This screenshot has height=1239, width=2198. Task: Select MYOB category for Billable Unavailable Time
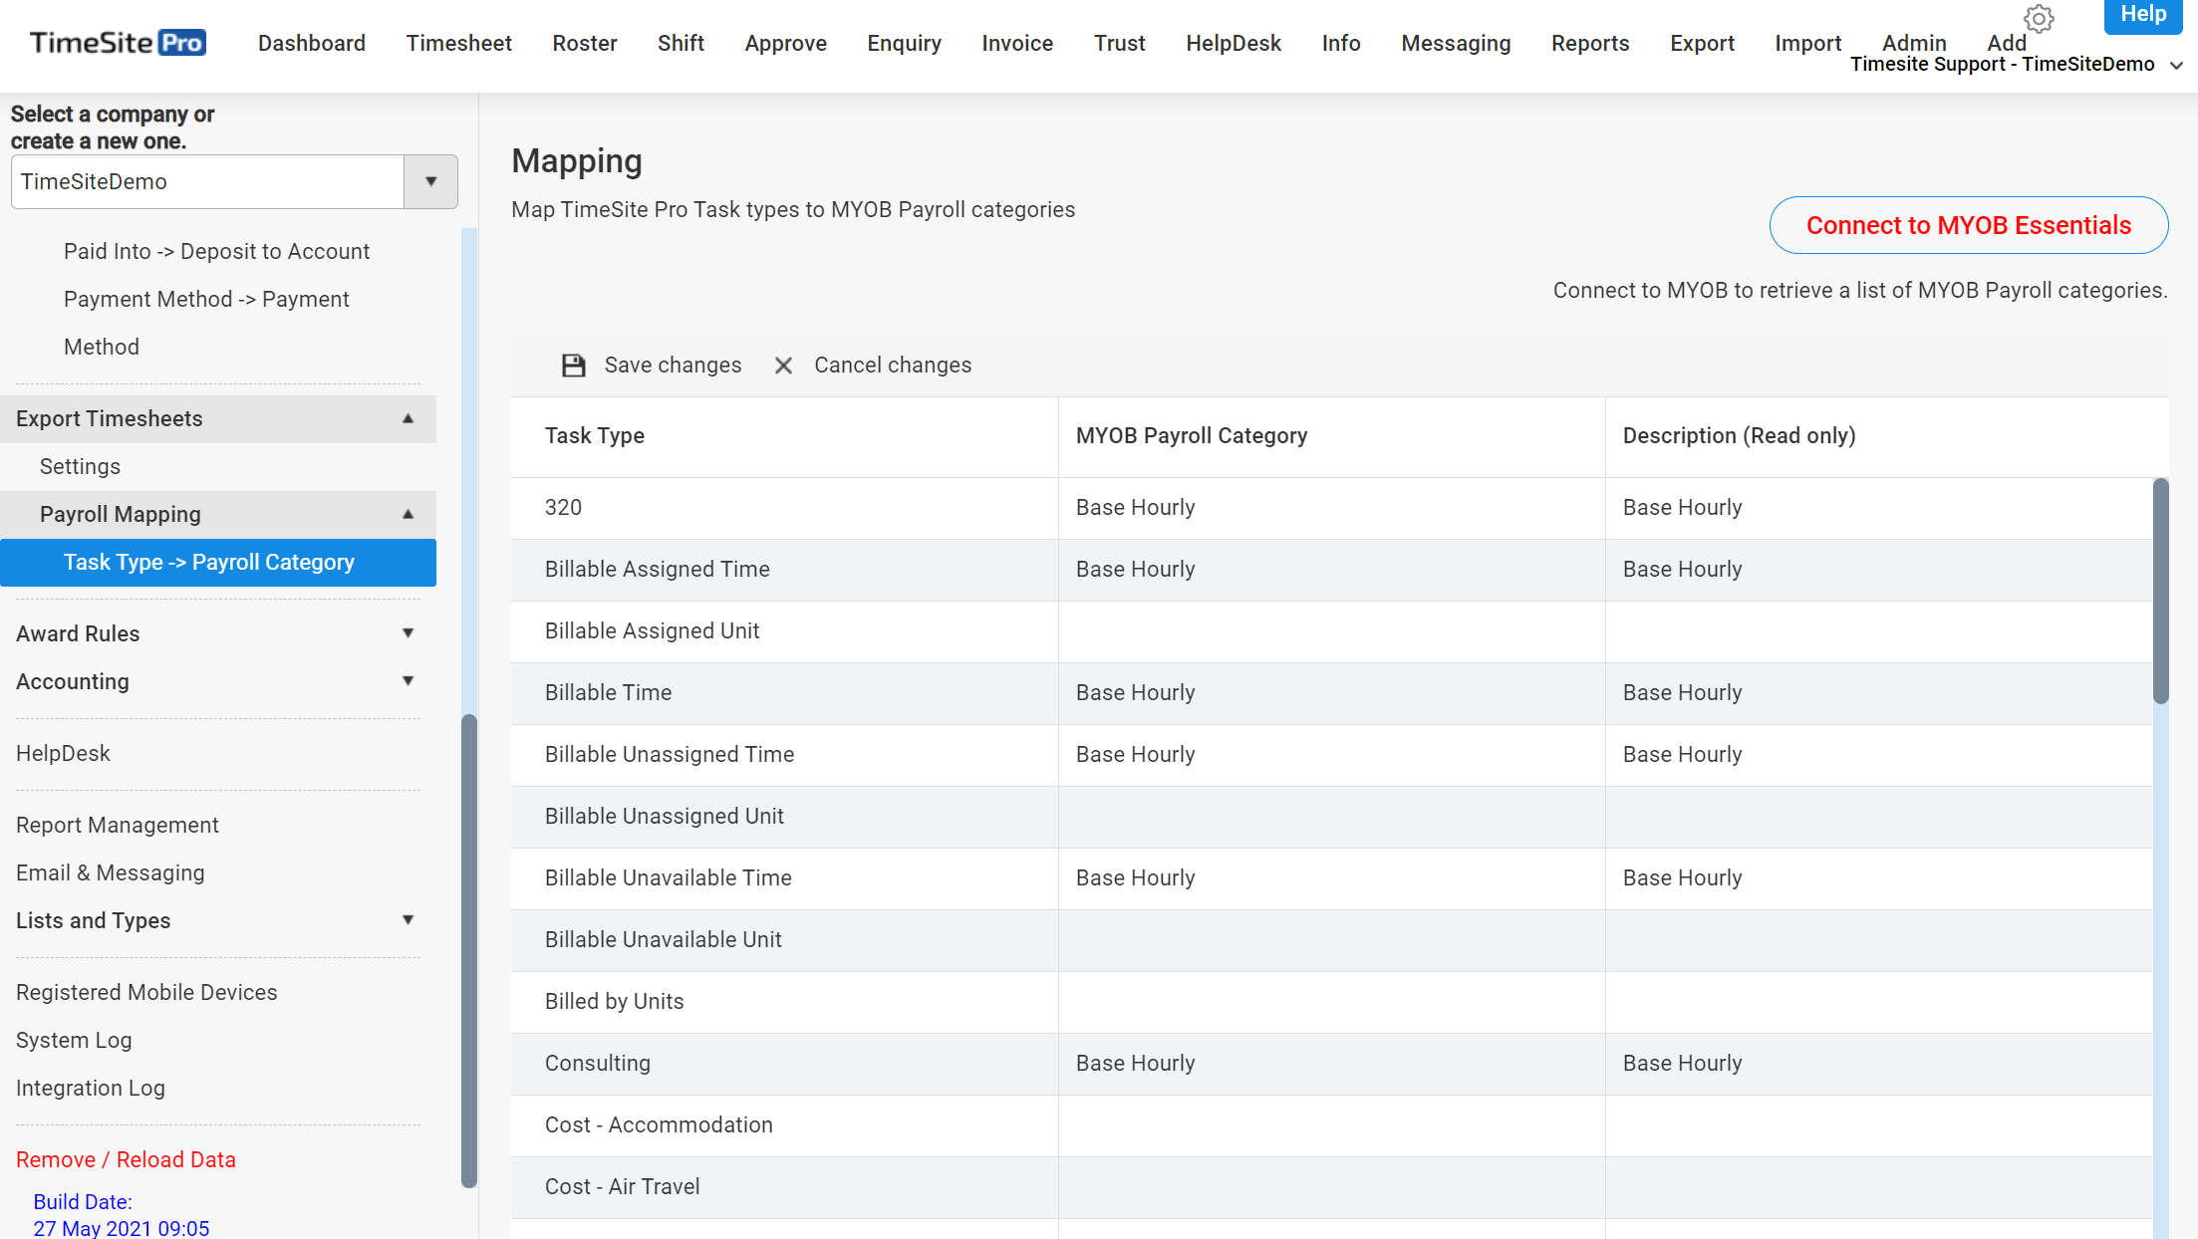1331,878
